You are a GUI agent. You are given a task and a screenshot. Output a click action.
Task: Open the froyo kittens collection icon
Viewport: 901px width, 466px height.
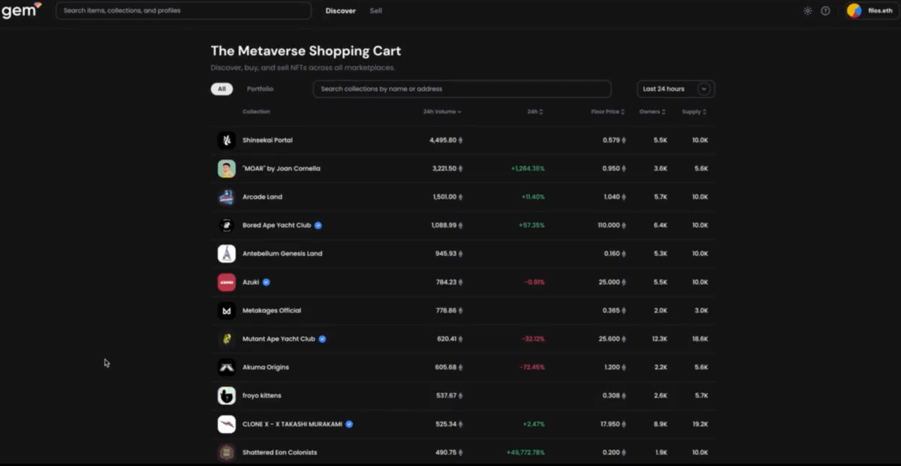coord(227,395)
